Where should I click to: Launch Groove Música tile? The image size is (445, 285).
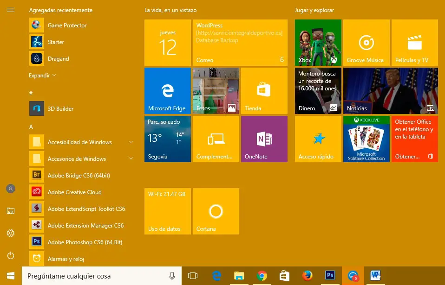pyautogui.click(x=366, y=43)
